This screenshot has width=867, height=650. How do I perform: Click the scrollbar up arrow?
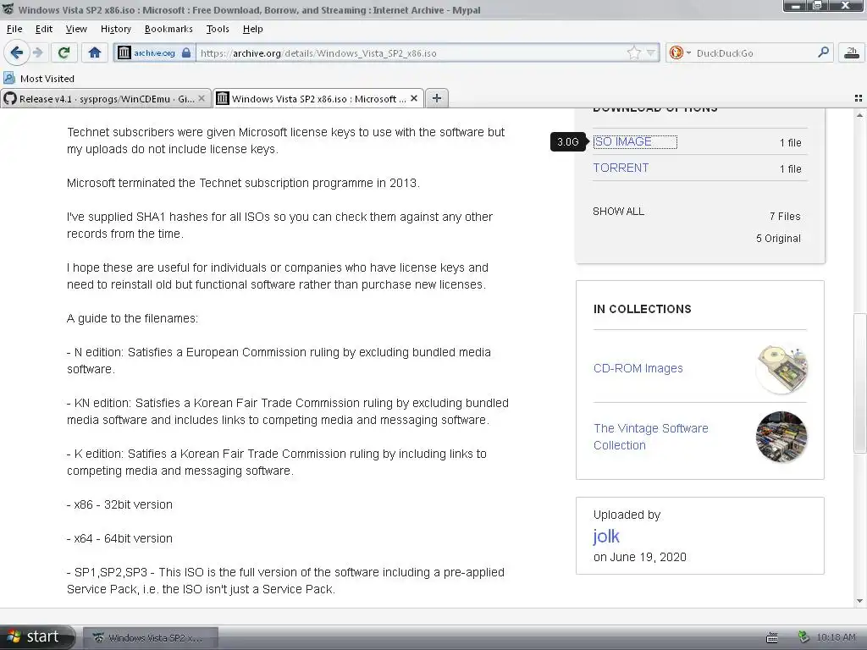tap(859, 115)
